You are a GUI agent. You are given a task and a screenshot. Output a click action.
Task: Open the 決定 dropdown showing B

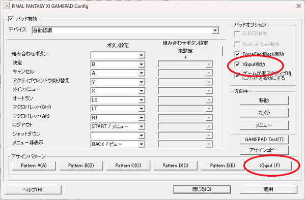point(118,64)
